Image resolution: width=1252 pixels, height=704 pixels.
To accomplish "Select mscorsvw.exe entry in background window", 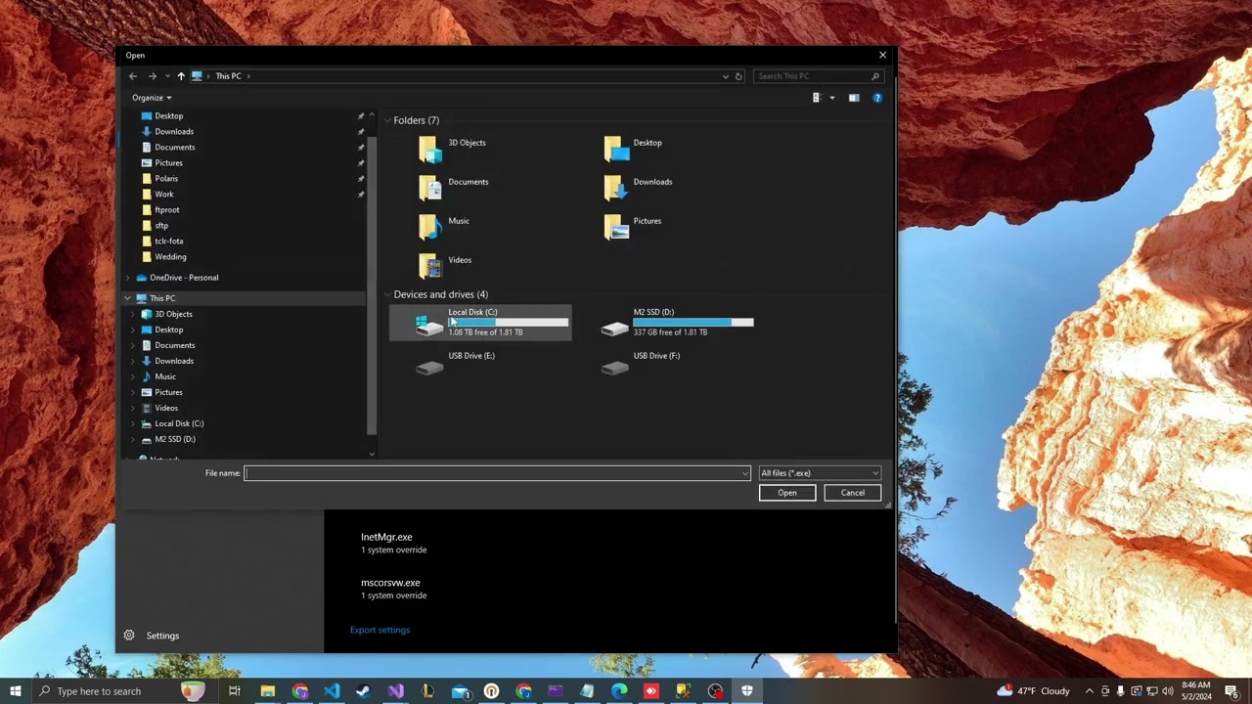I will pos(393,589).
